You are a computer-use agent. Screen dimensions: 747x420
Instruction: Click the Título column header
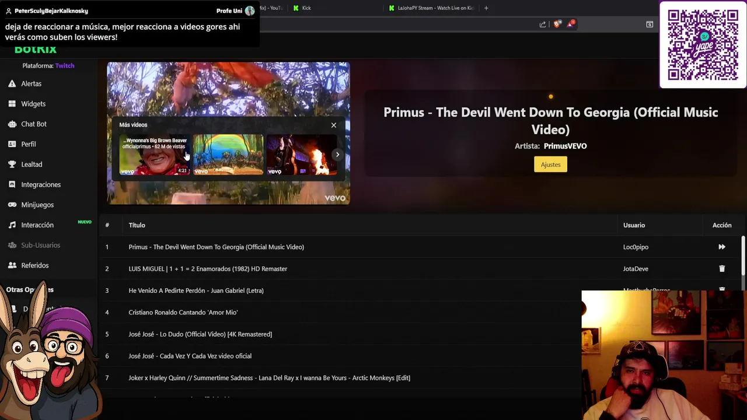[137, 225]
